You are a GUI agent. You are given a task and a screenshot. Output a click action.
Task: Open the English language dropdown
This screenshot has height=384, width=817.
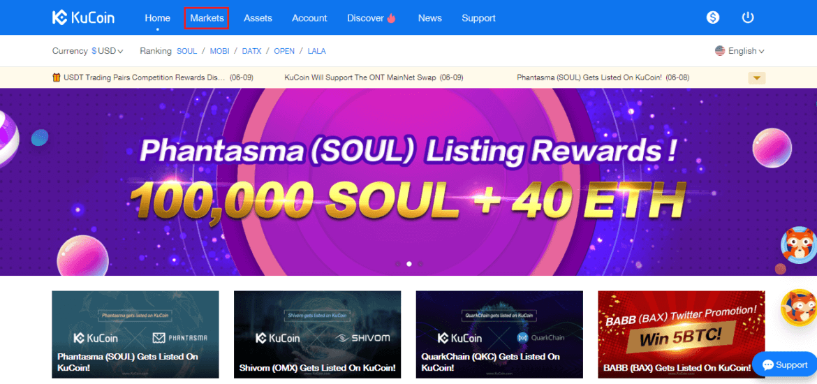(x=746, y=51)
